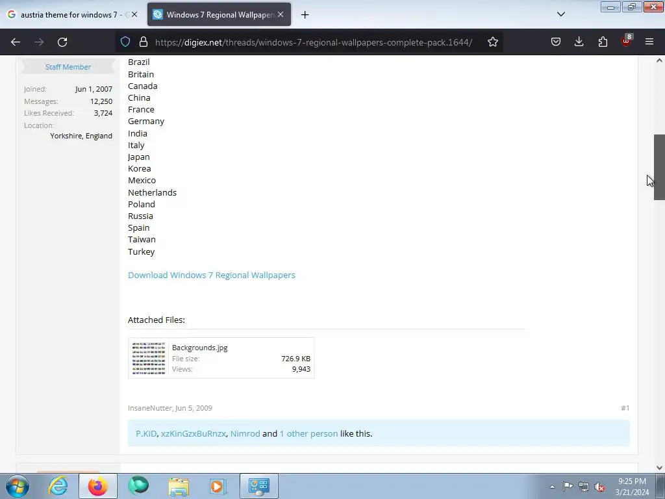Open the green globe taskbar app

138,486
